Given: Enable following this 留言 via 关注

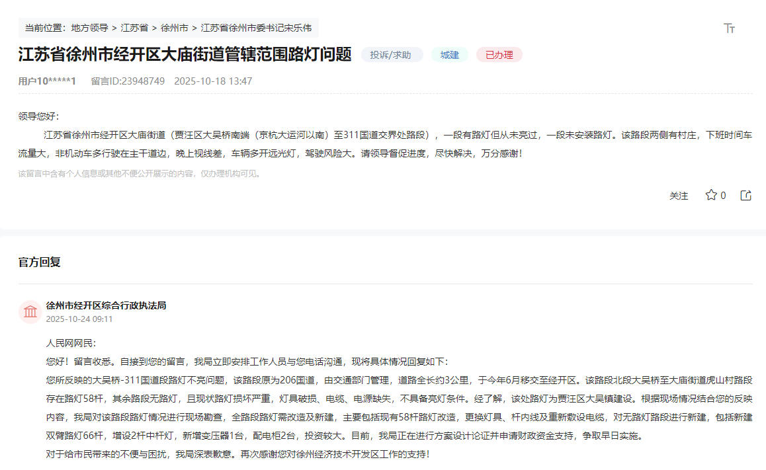Looking at the screenshot, I should point(679,196).
